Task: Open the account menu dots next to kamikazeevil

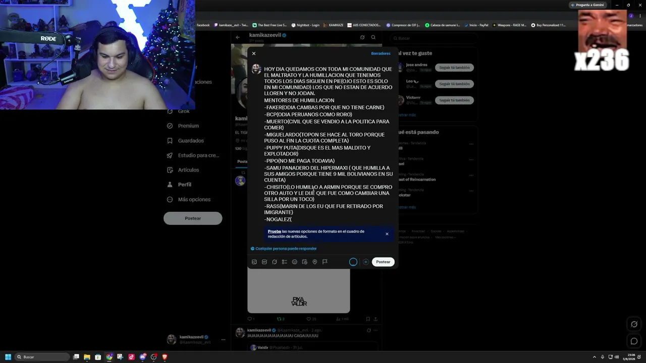Action: pos(223,339)
